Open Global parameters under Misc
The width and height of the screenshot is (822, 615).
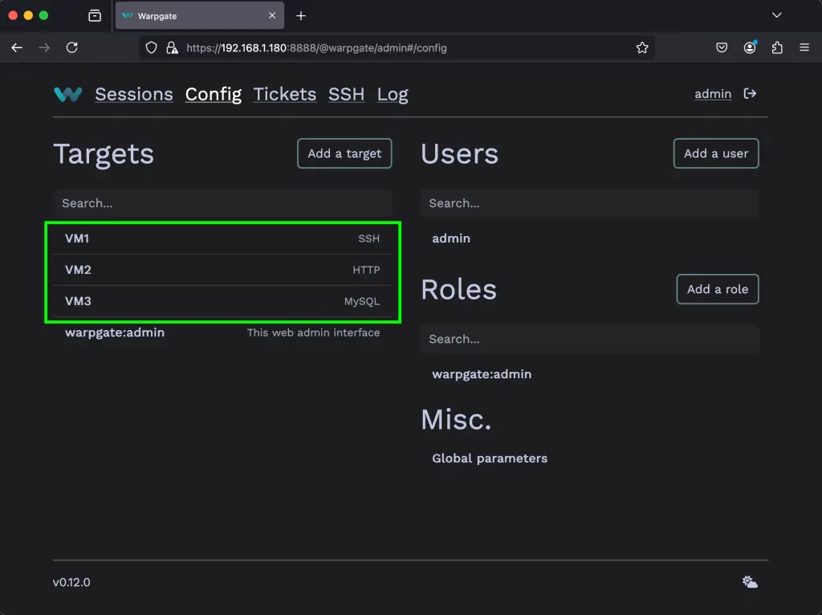pyautogui.click(x=490, y=458)
